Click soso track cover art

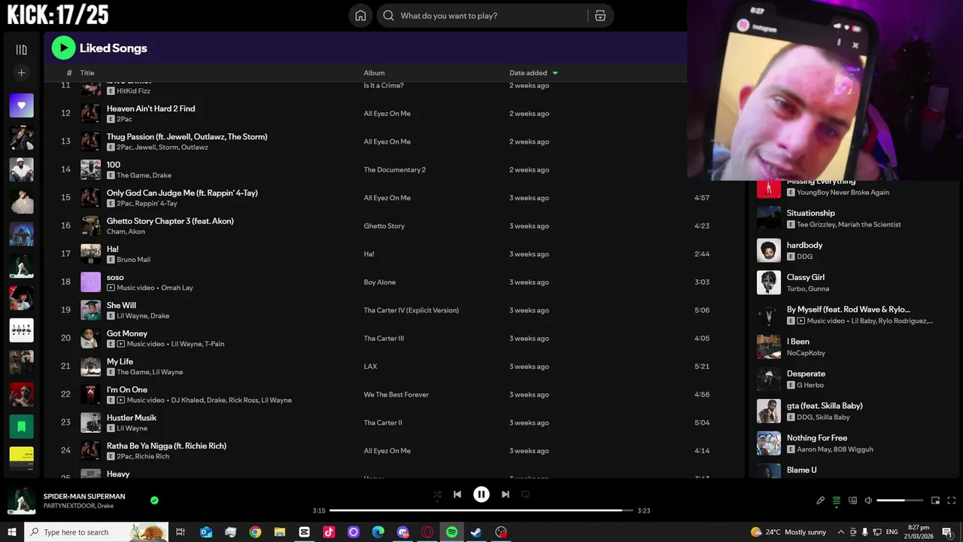[90, 282]
